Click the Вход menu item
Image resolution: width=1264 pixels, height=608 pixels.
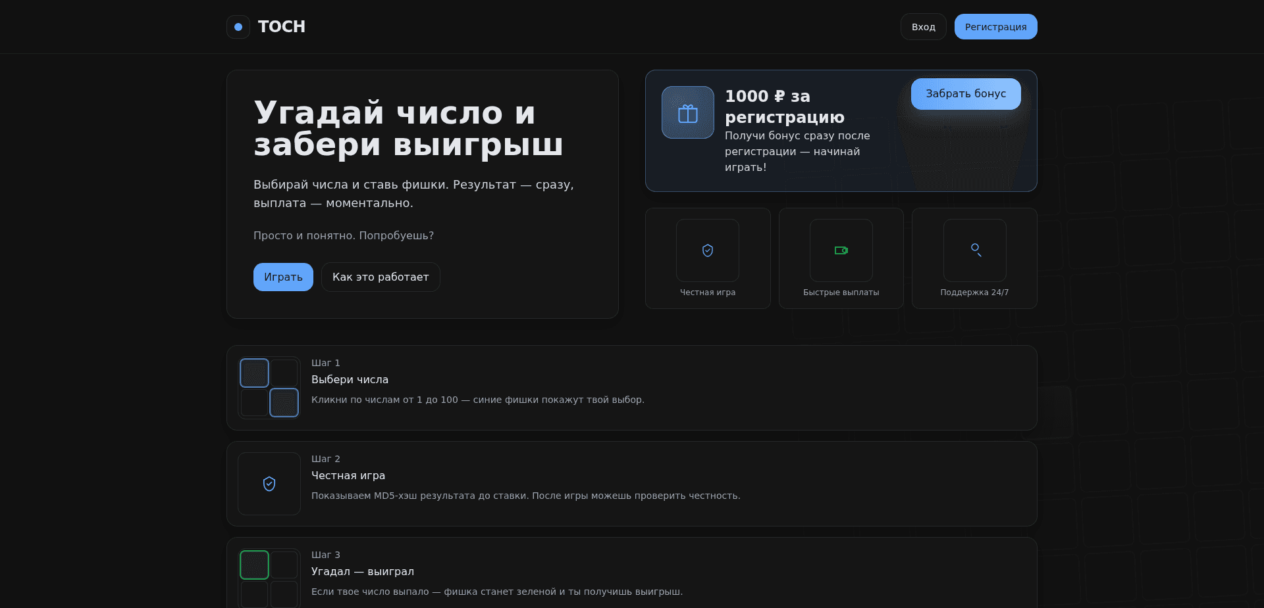[923, 26]
